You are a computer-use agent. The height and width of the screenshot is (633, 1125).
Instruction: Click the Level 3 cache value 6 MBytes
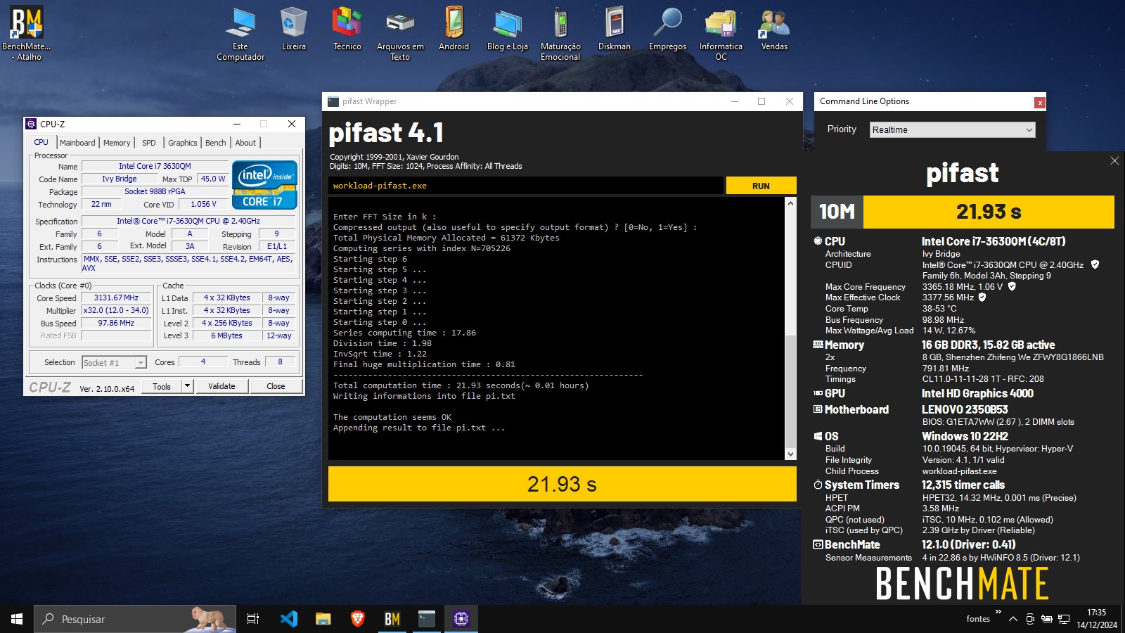[226, 335]
